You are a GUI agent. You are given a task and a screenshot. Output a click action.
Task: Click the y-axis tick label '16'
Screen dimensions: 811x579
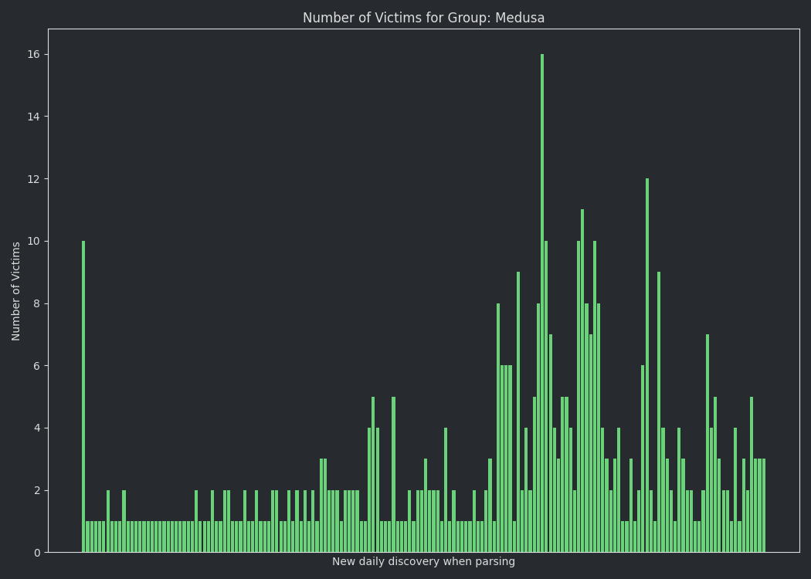tap(34, 54)
